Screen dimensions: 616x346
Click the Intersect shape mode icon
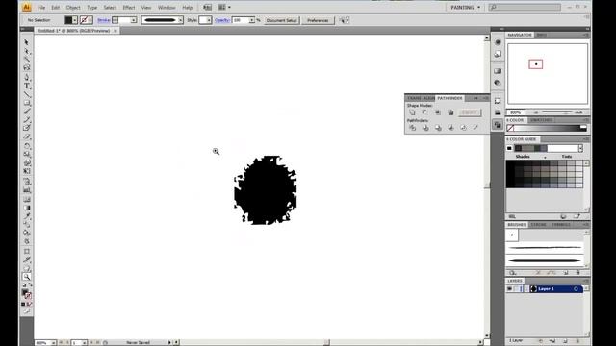[438, 112]
